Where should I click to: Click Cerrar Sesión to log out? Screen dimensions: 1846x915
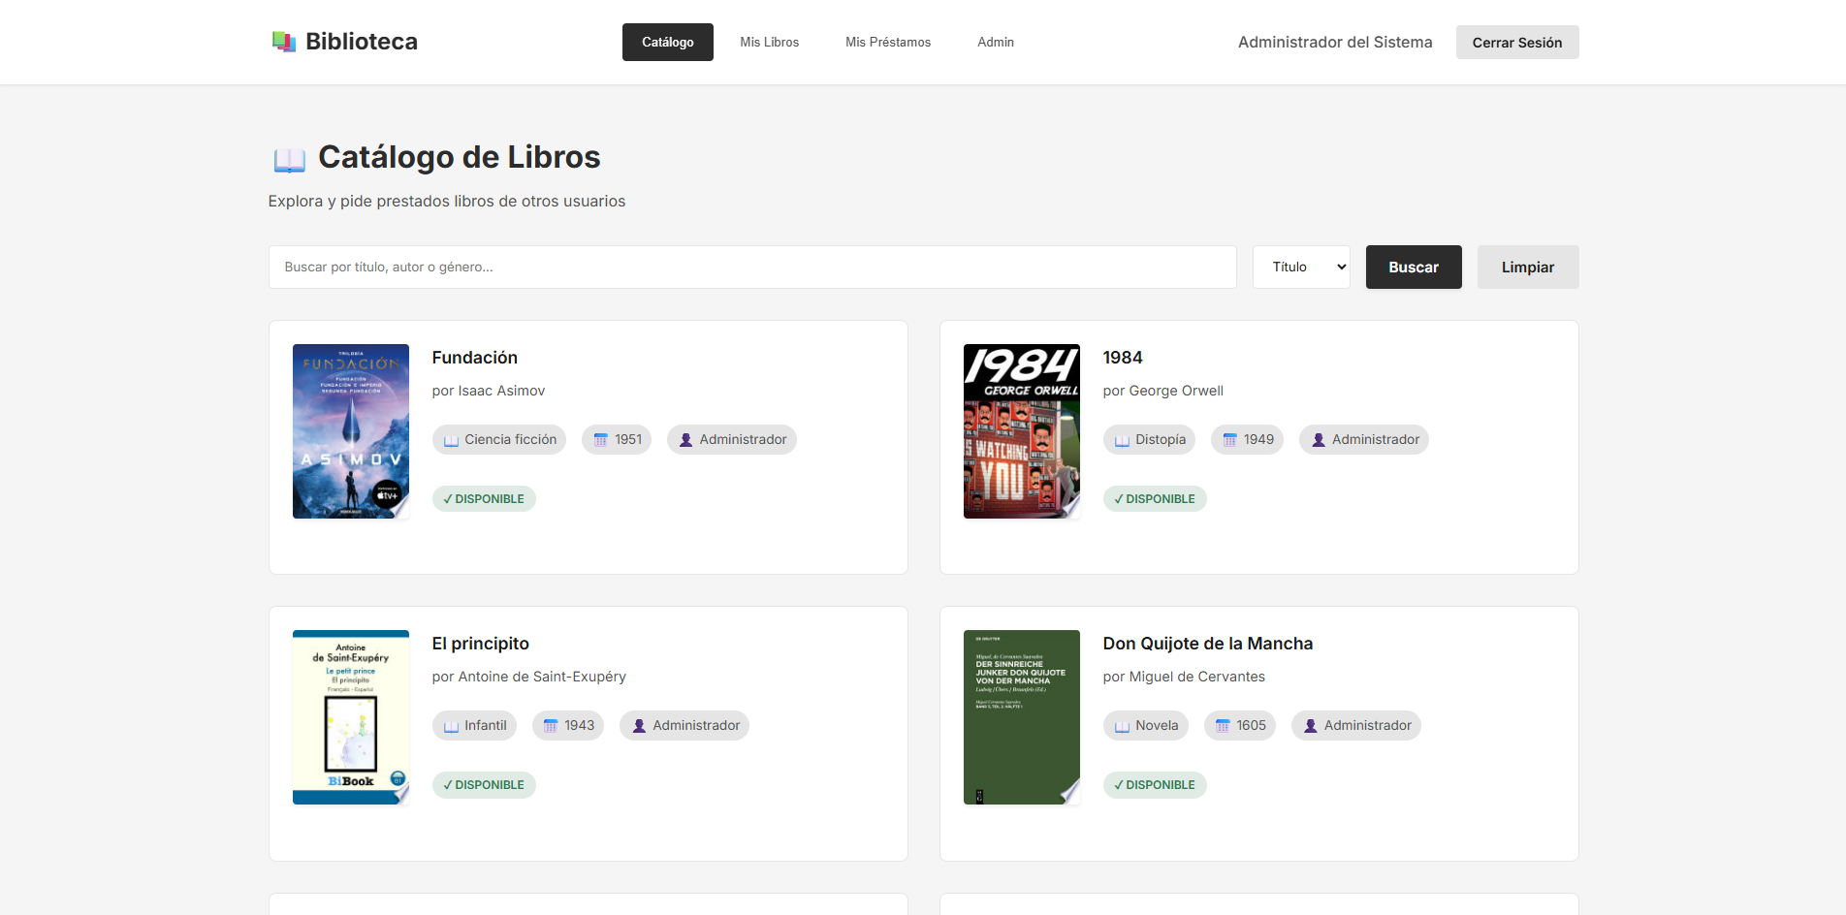coord(1516,42)
